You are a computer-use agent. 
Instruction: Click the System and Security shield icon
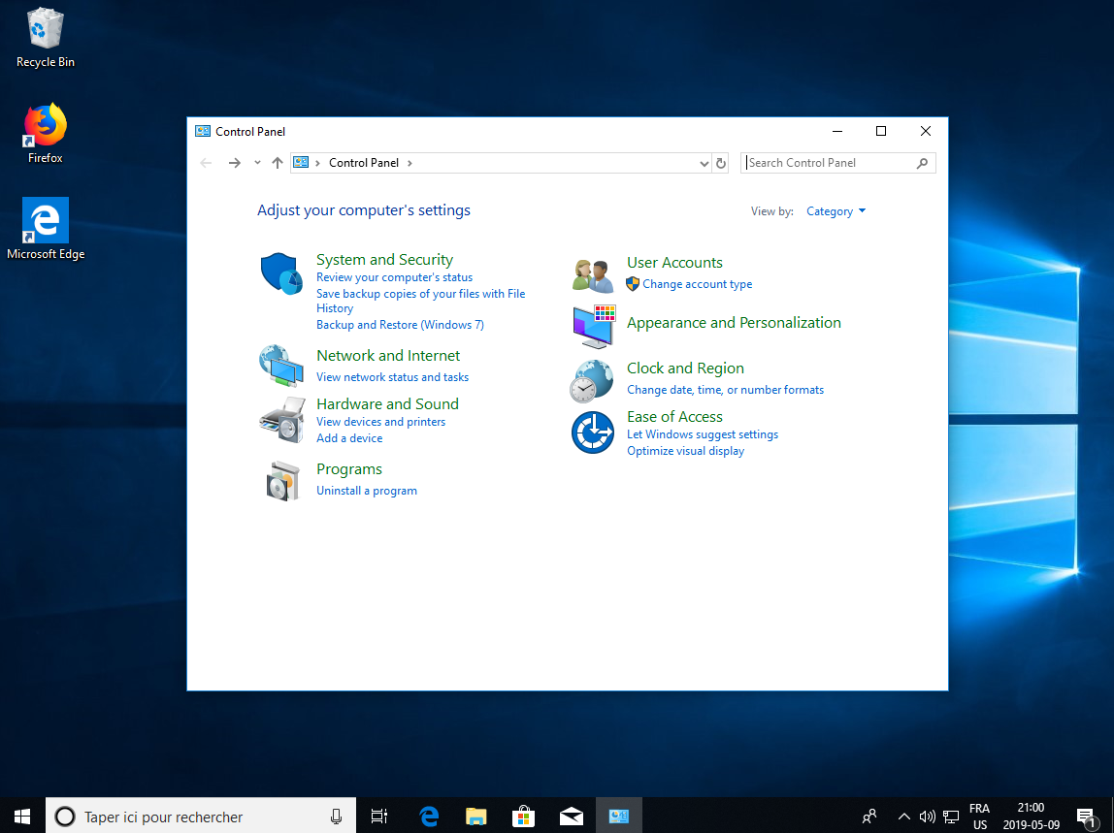click(281, 273)
